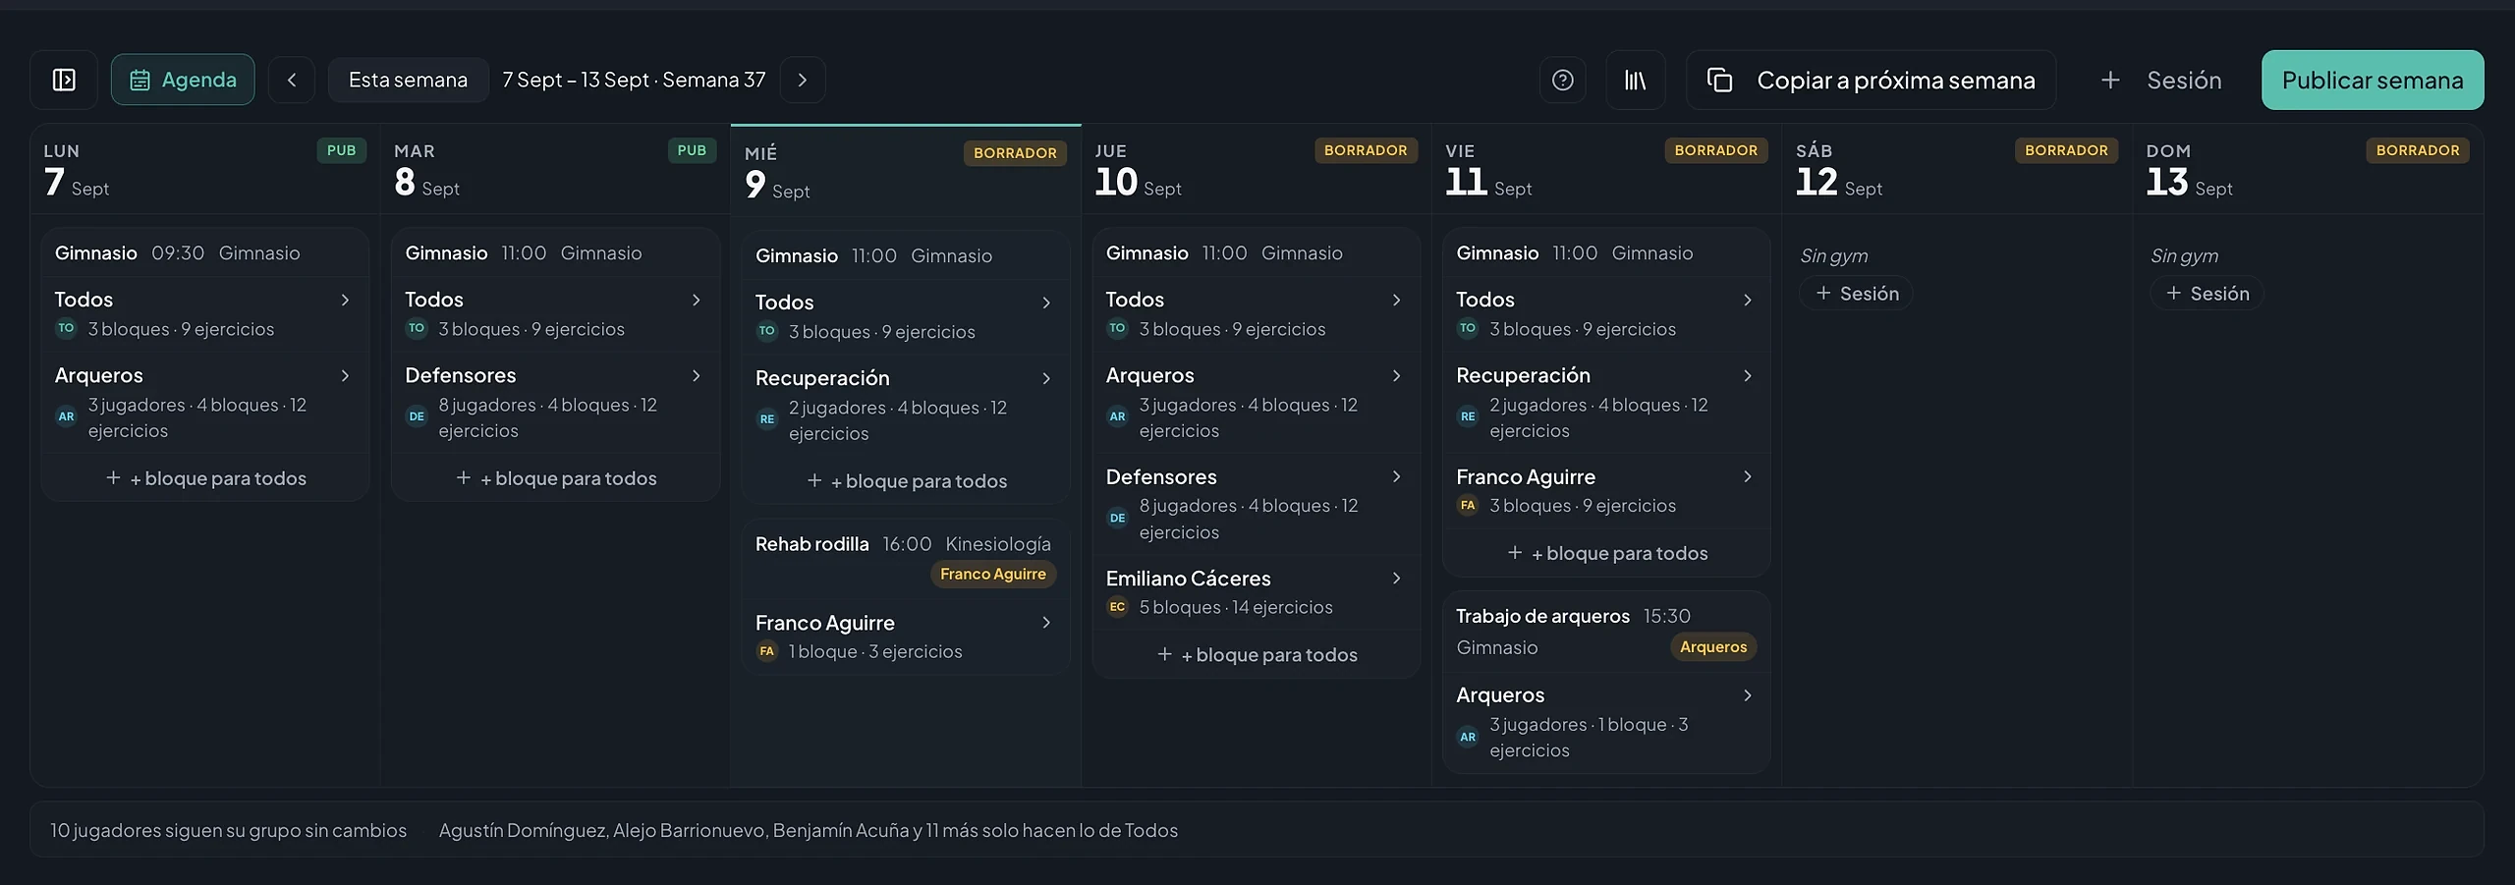
Task: Add Sesión on Sunday 13 Sept
Action: pos(2207,293)
